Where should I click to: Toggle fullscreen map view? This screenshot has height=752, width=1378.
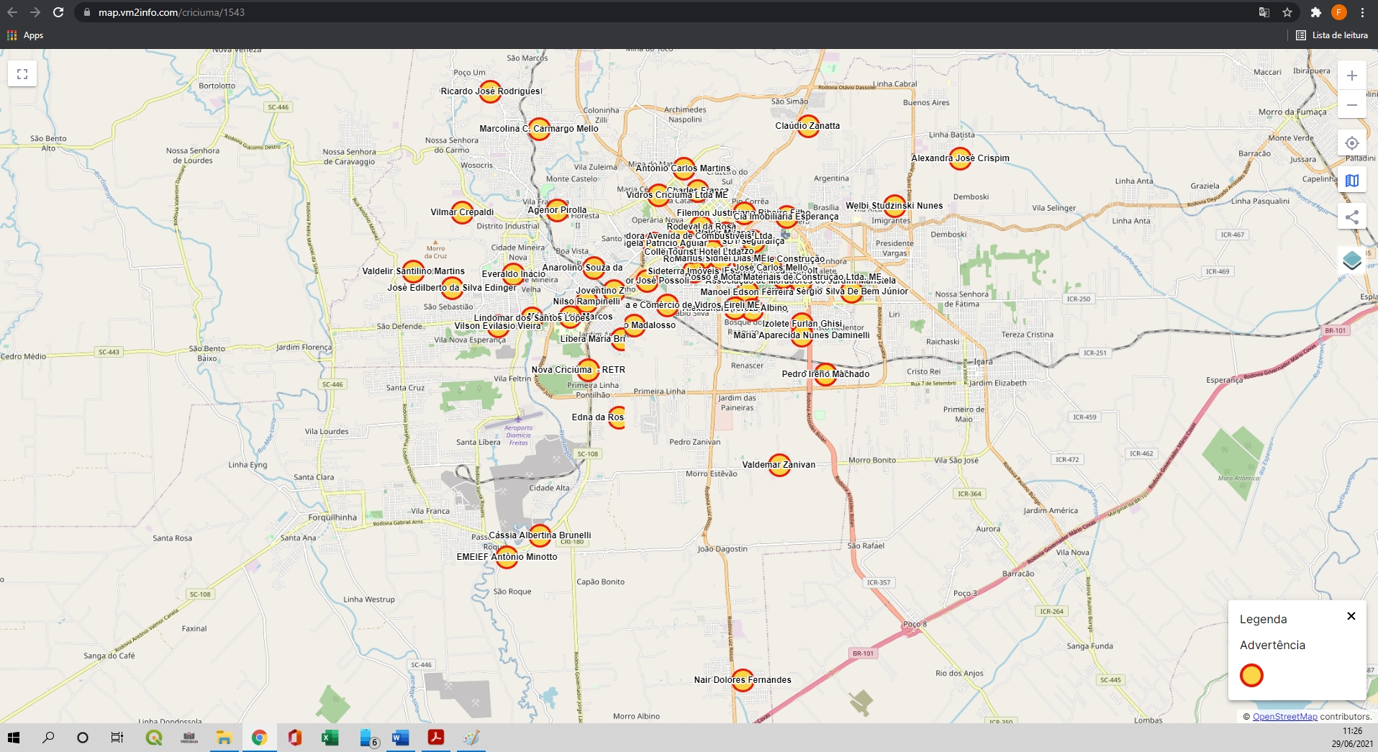tap(22, 74)
